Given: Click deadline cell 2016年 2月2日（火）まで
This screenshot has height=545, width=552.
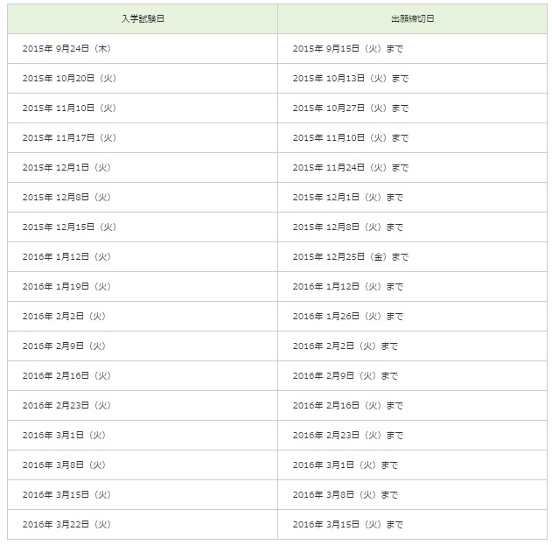Looking at the screenshot, I should tap(346, 346).
